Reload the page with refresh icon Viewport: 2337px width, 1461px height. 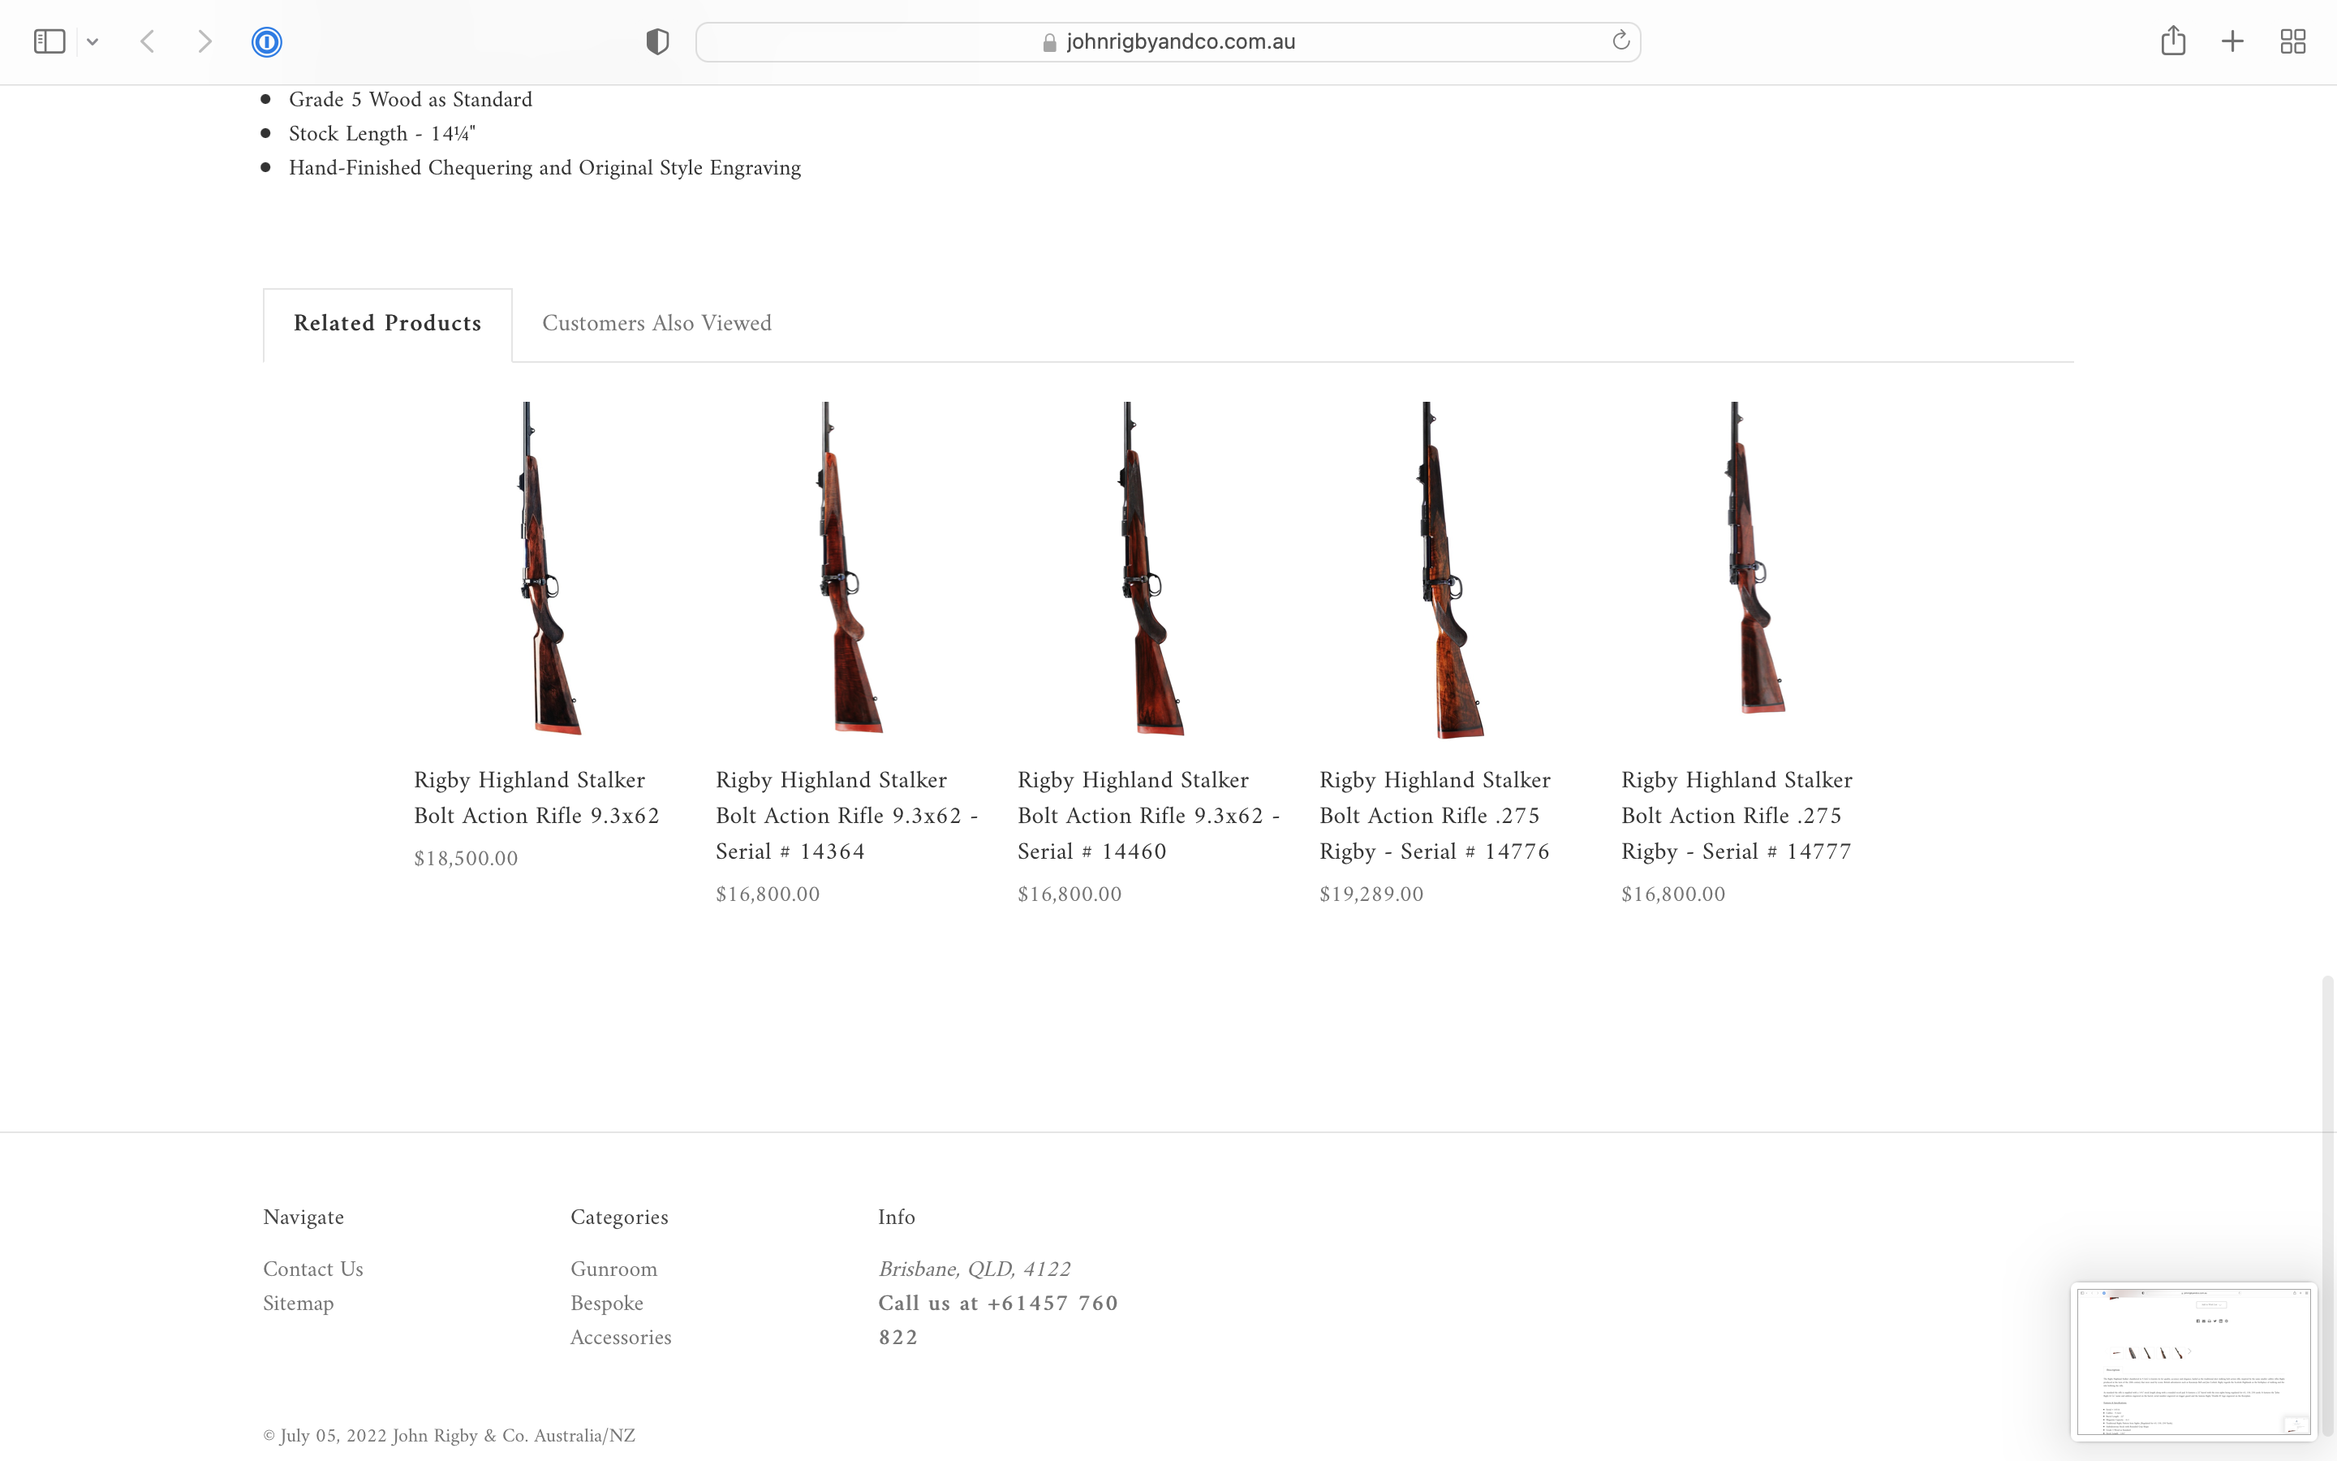[1620, 41]
